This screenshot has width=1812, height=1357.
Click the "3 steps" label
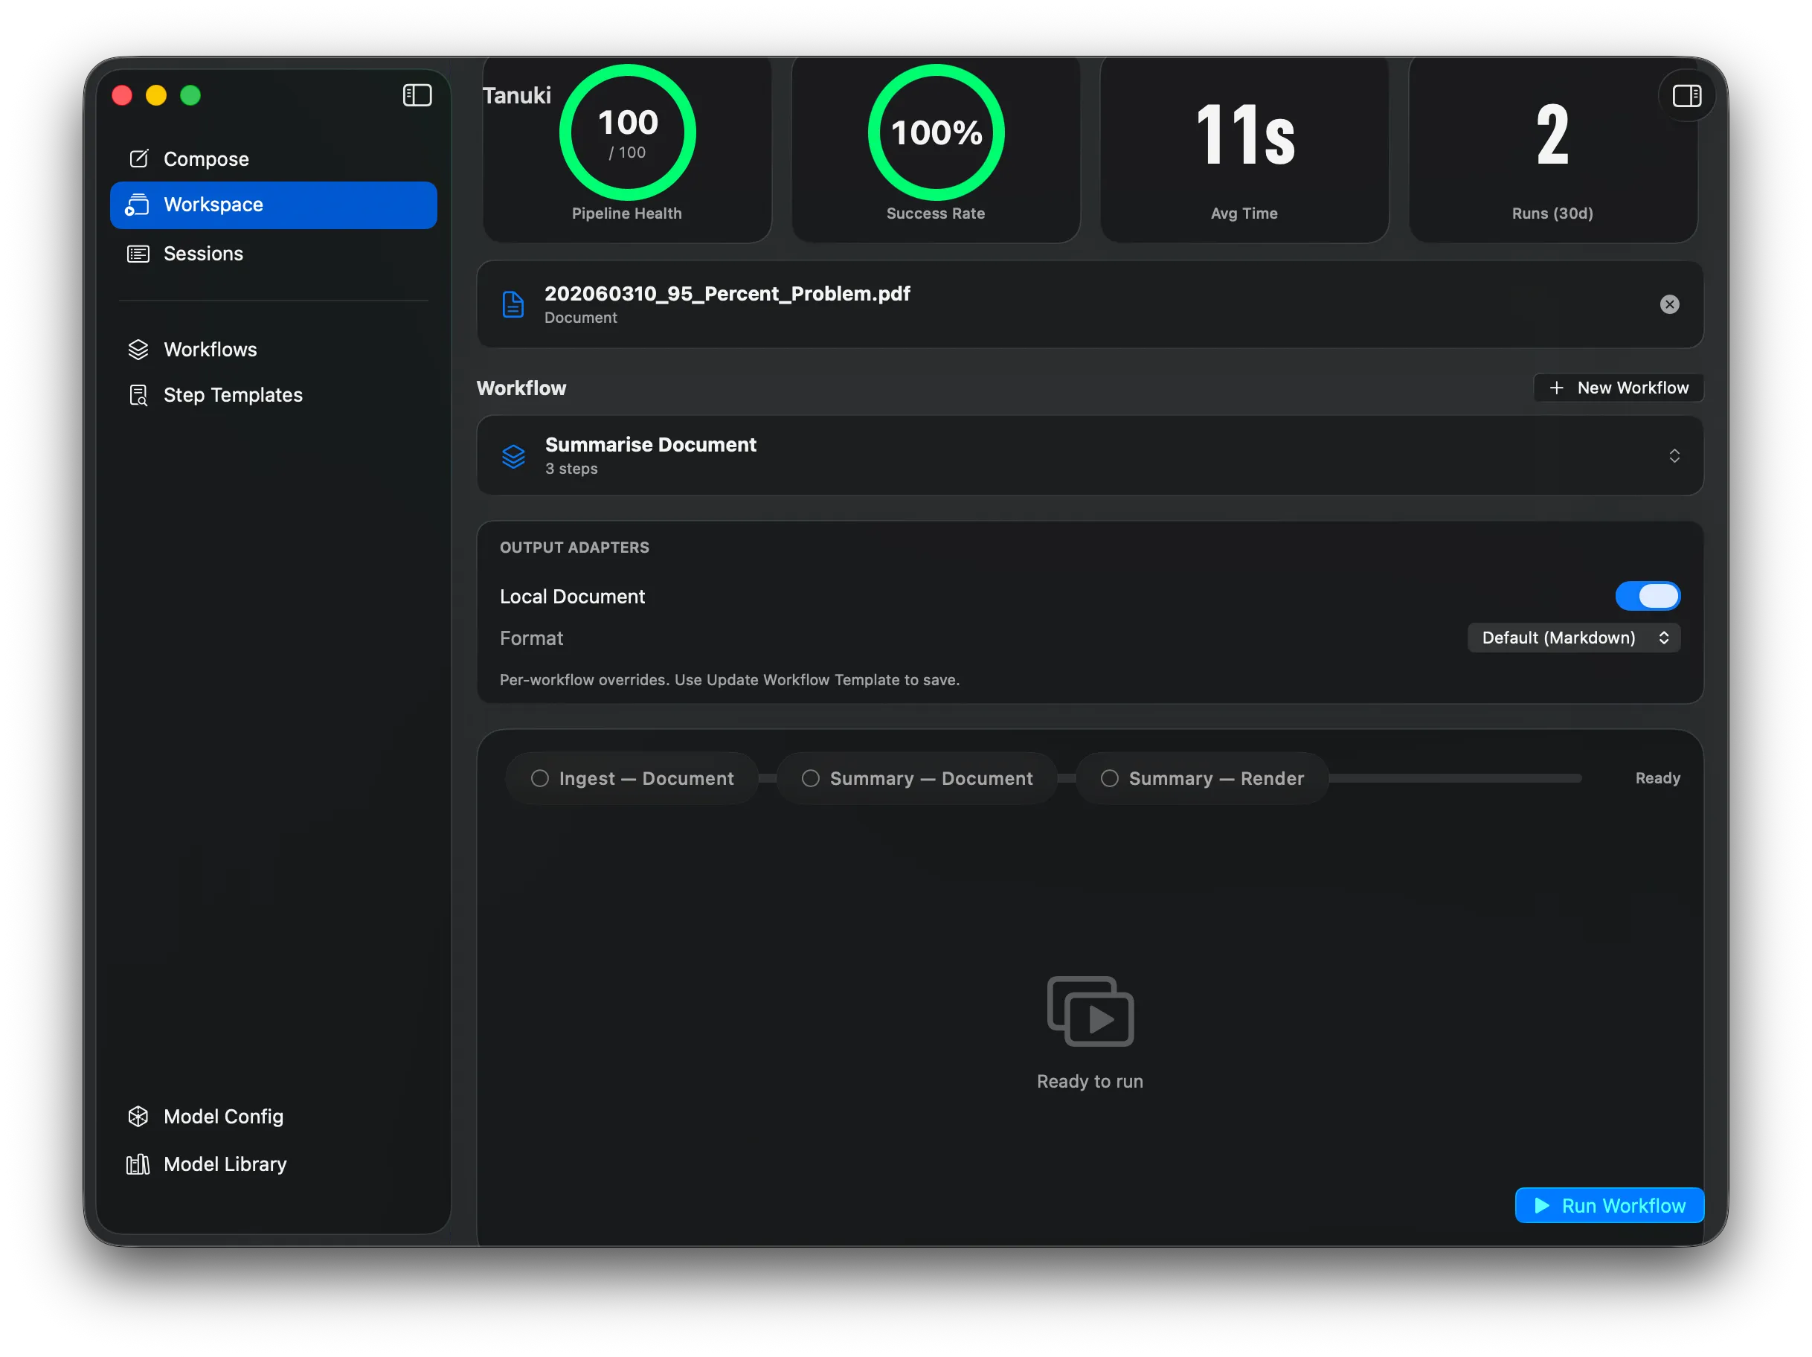coord(571,469)
